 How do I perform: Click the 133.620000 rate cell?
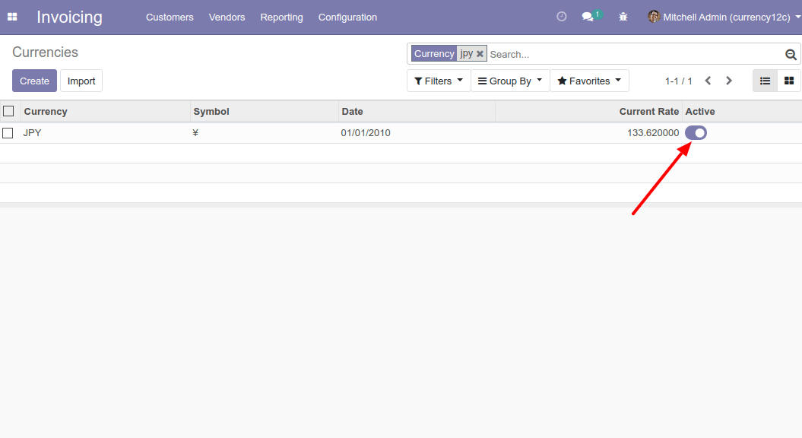[x=653, y=133]
